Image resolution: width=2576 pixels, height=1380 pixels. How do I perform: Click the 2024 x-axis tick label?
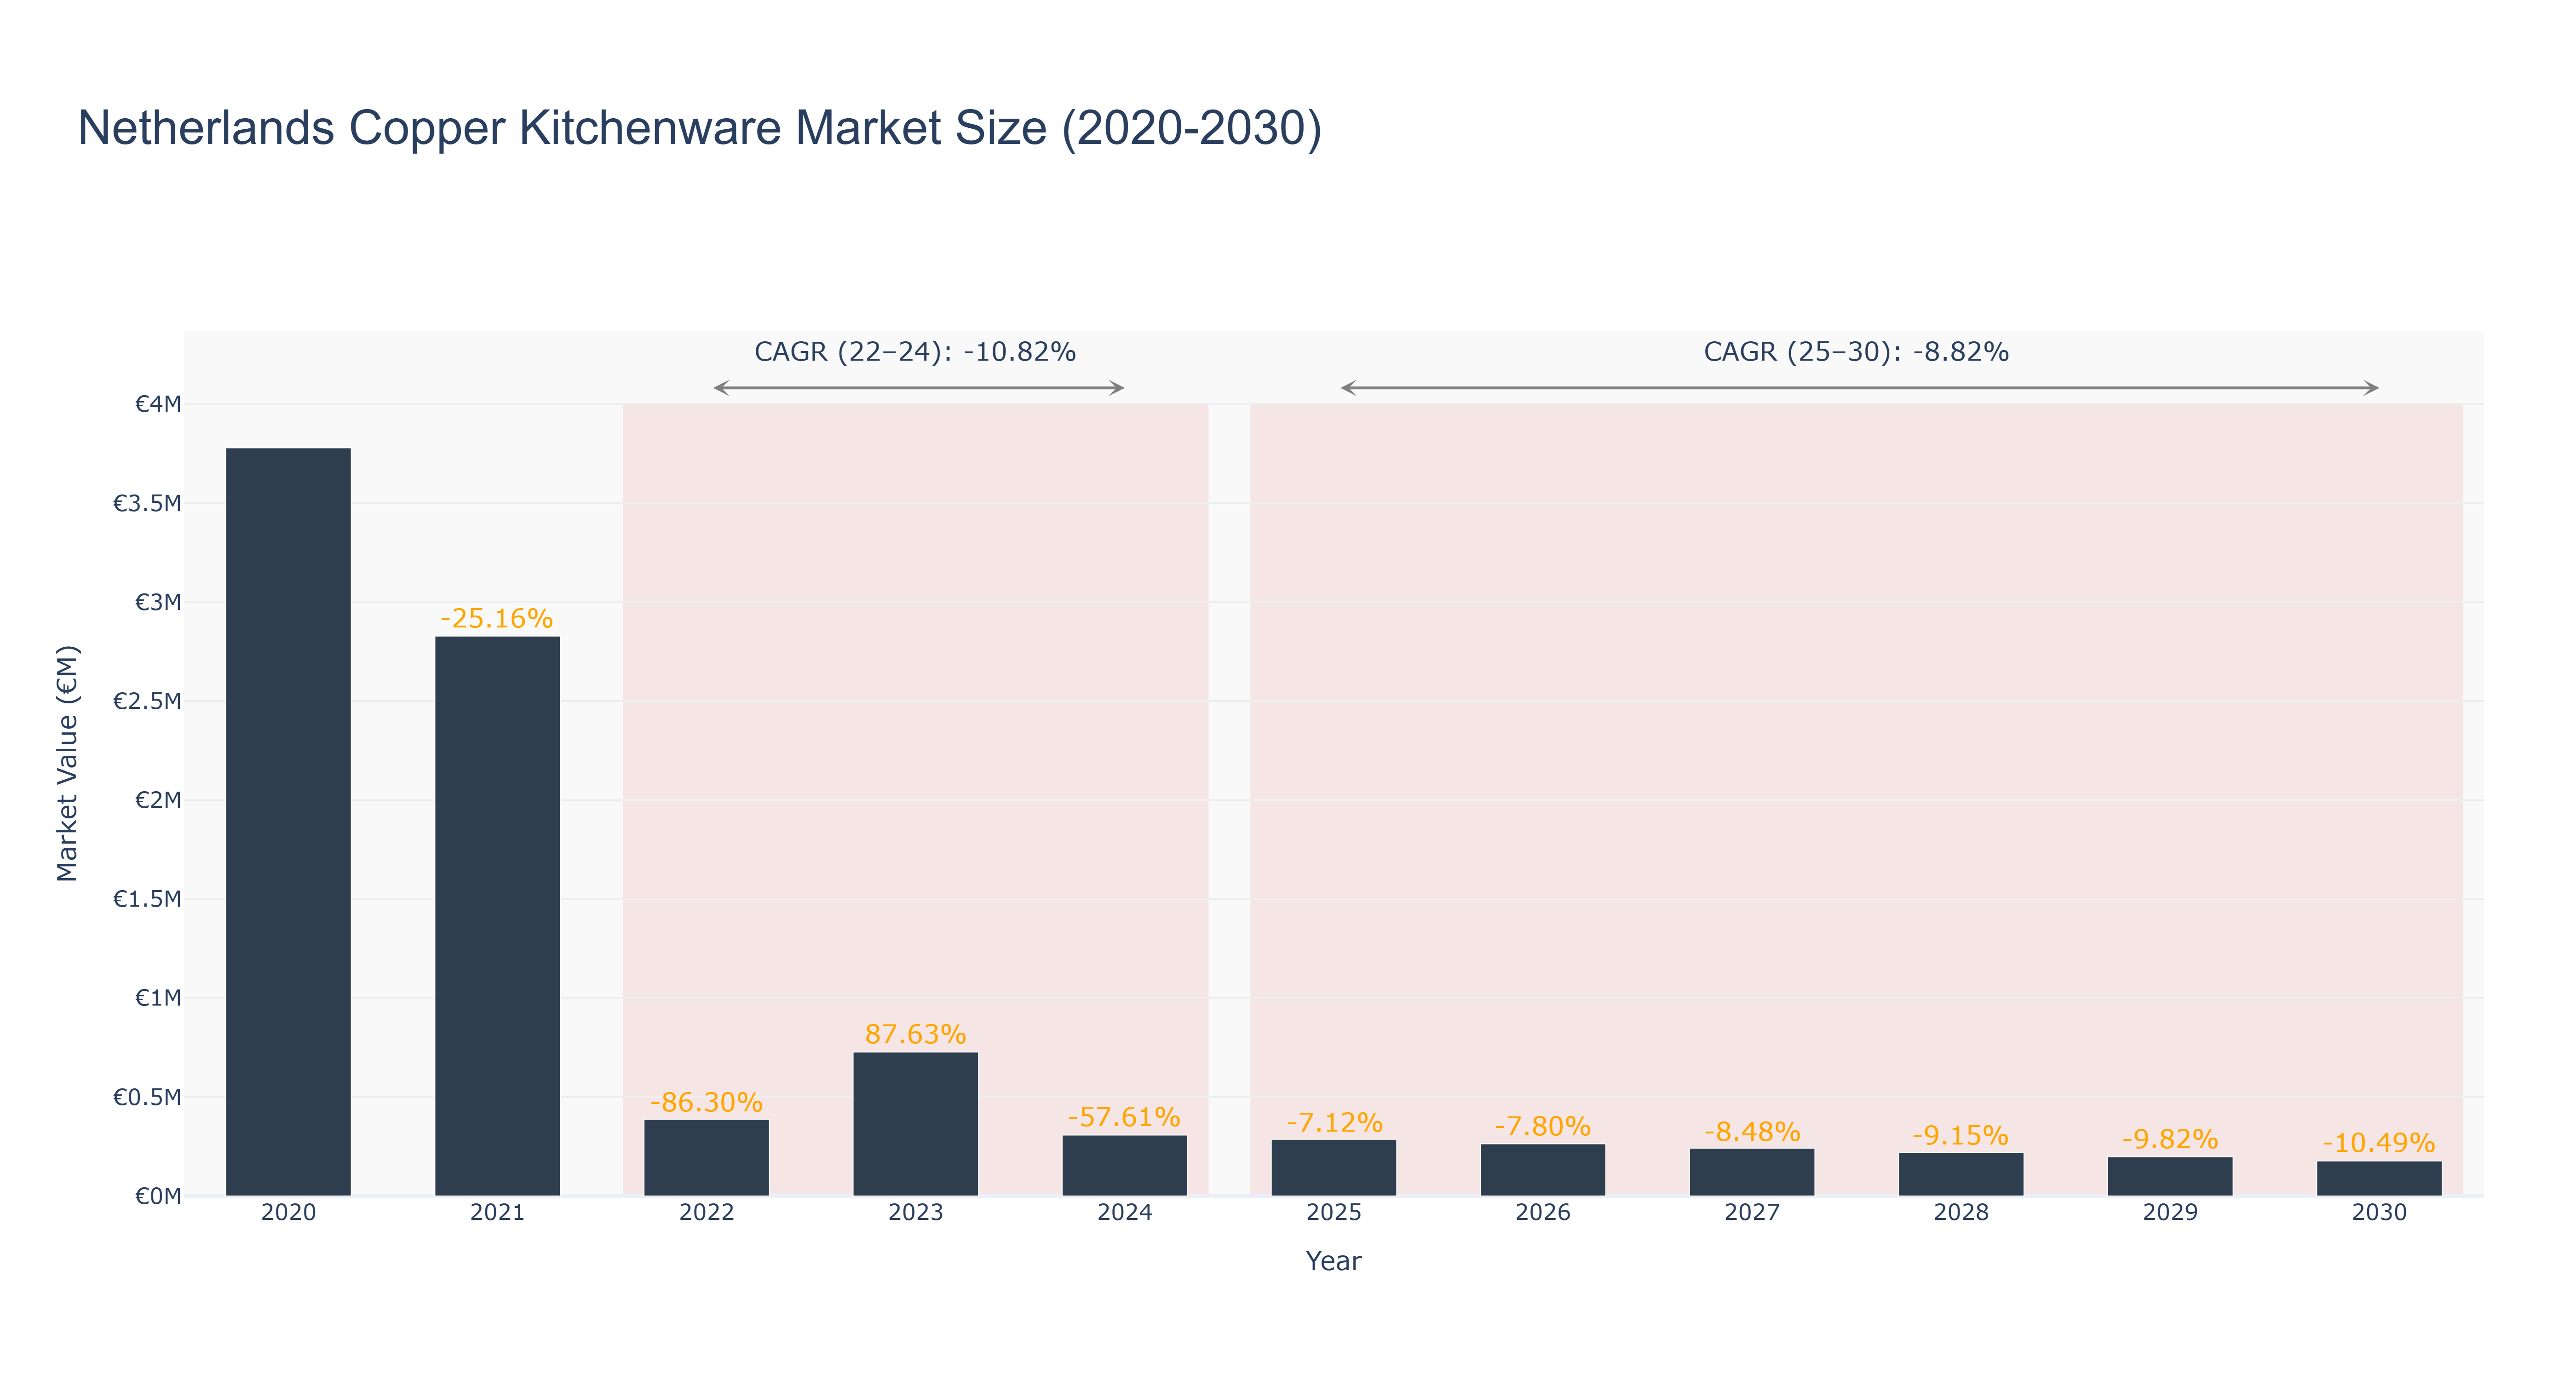point(1125,1213)
